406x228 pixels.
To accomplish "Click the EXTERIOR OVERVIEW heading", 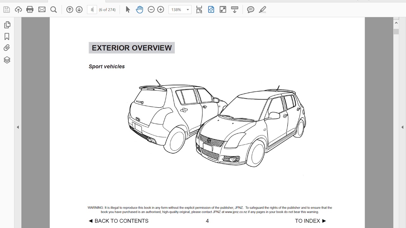I will point(132,48).
